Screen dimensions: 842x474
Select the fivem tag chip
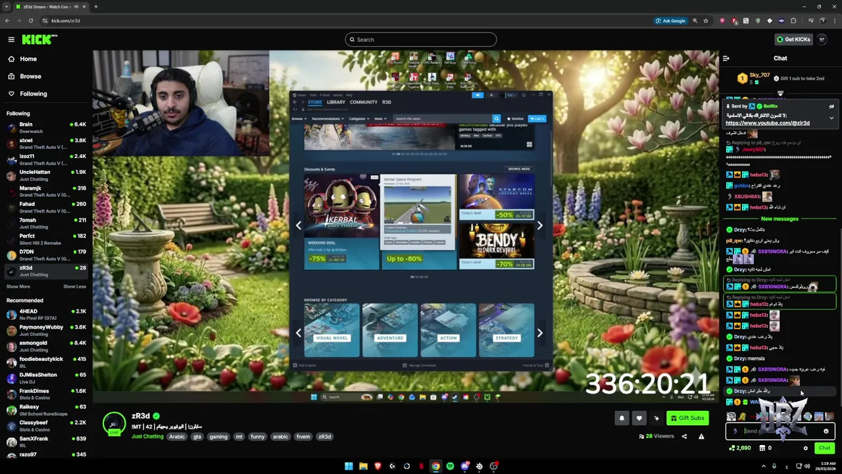[303, 436]
